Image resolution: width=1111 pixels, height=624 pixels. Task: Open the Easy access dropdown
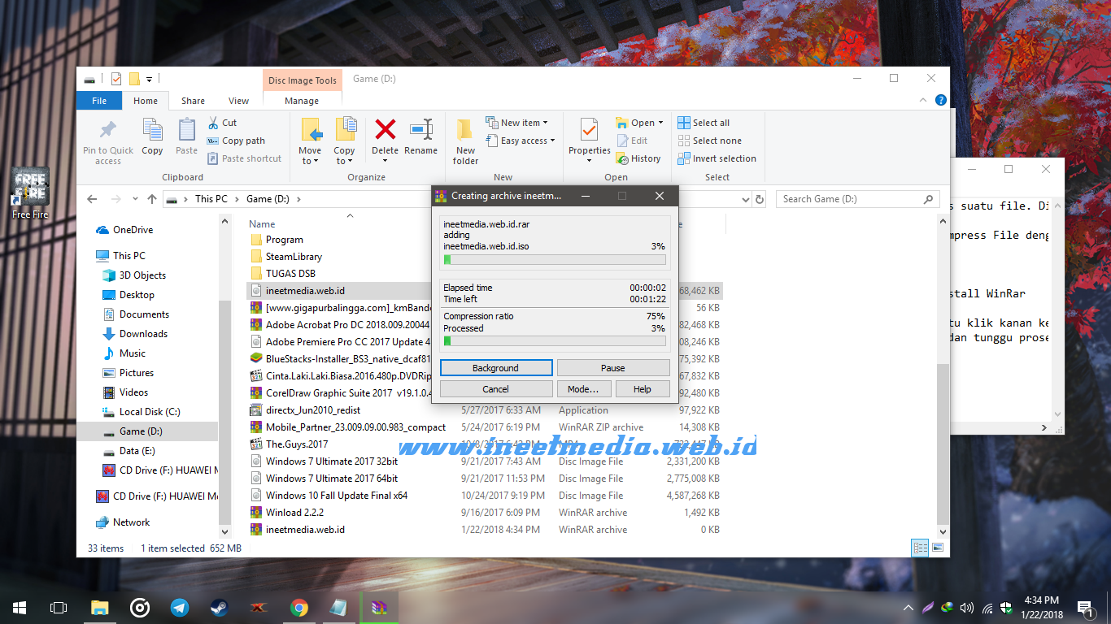[x=520, y=141]
